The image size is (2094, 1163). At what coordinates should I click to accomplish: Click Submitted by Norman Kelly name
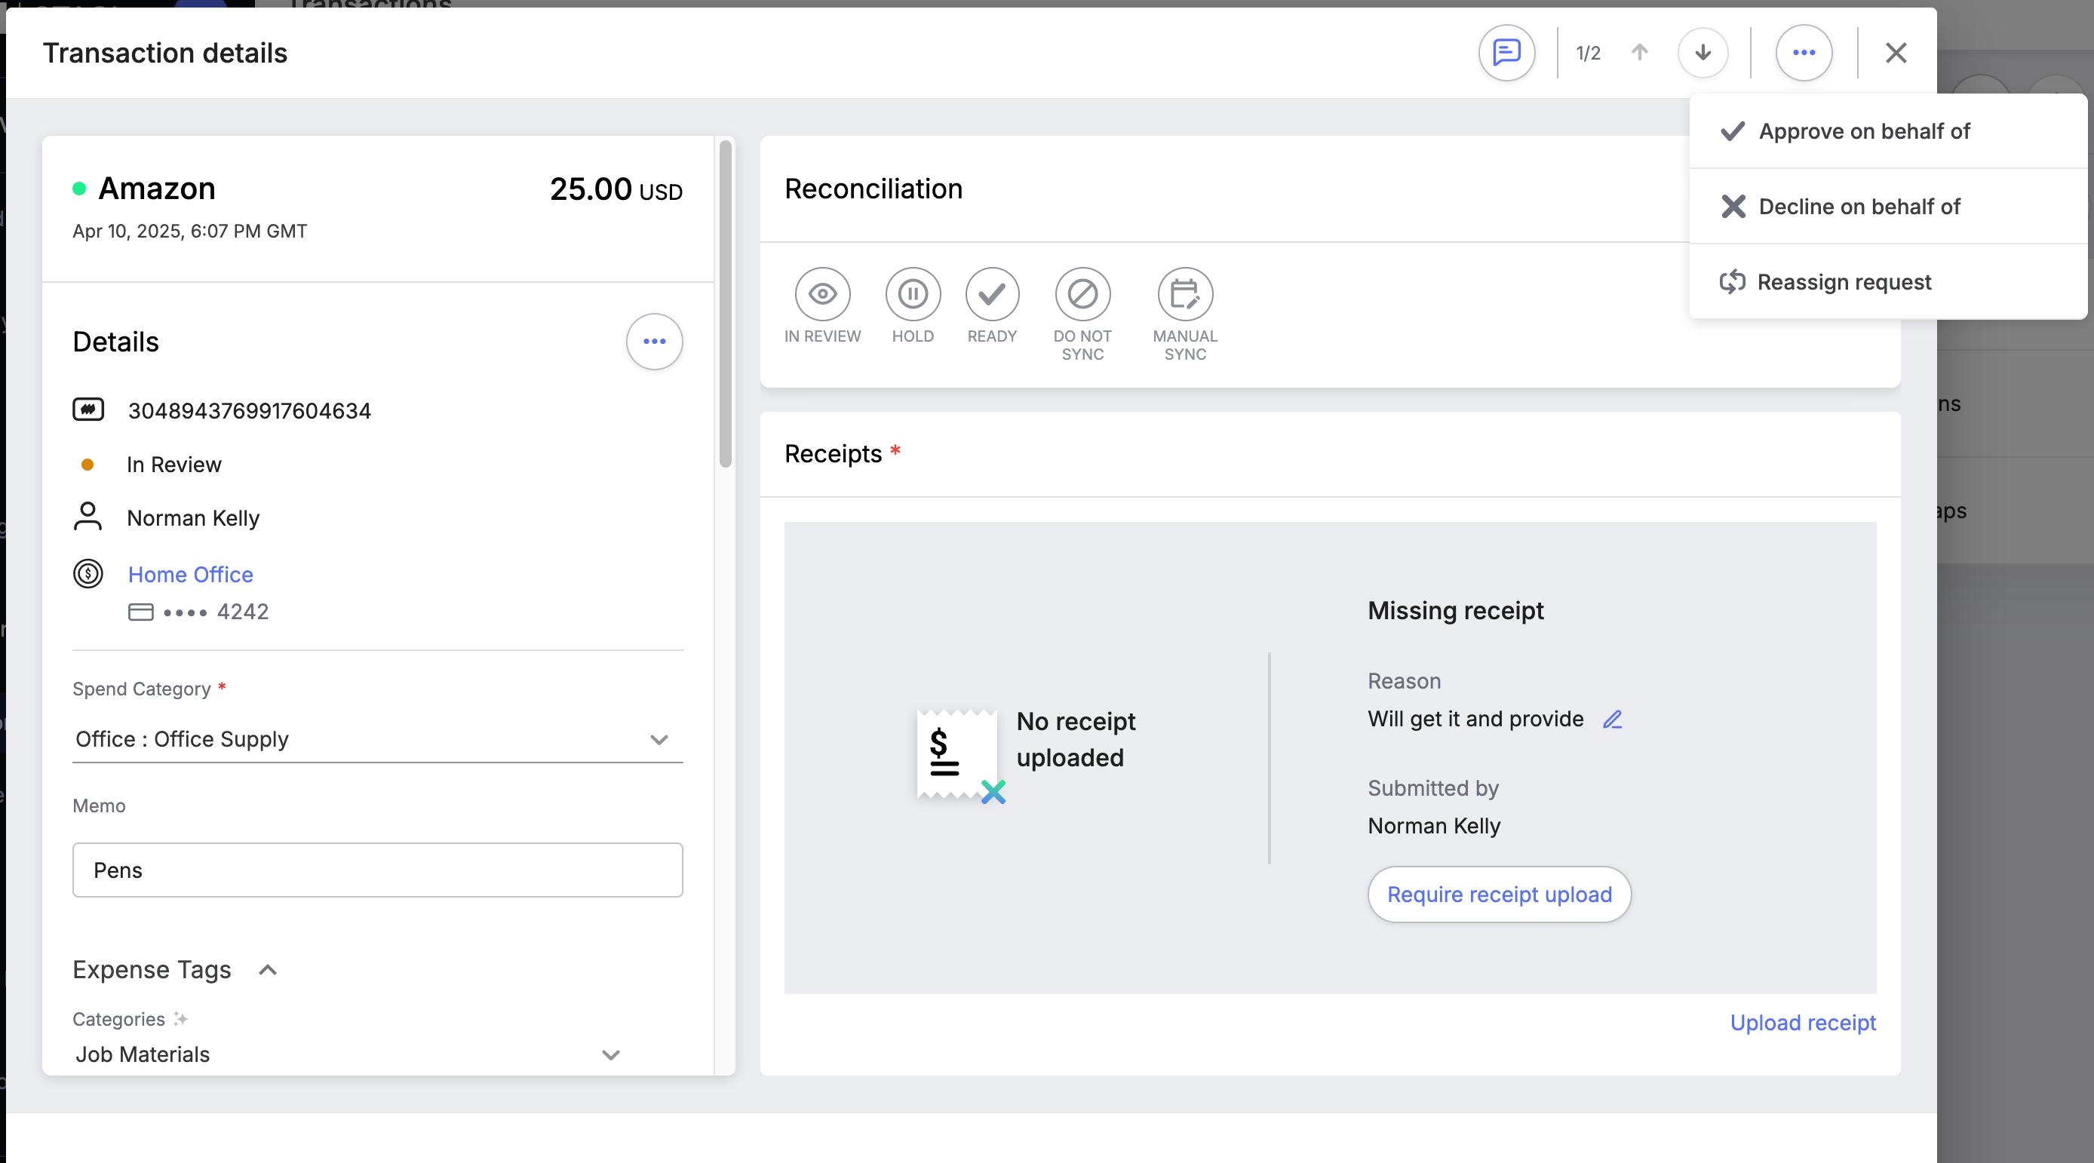click(x=1434, y=826)
